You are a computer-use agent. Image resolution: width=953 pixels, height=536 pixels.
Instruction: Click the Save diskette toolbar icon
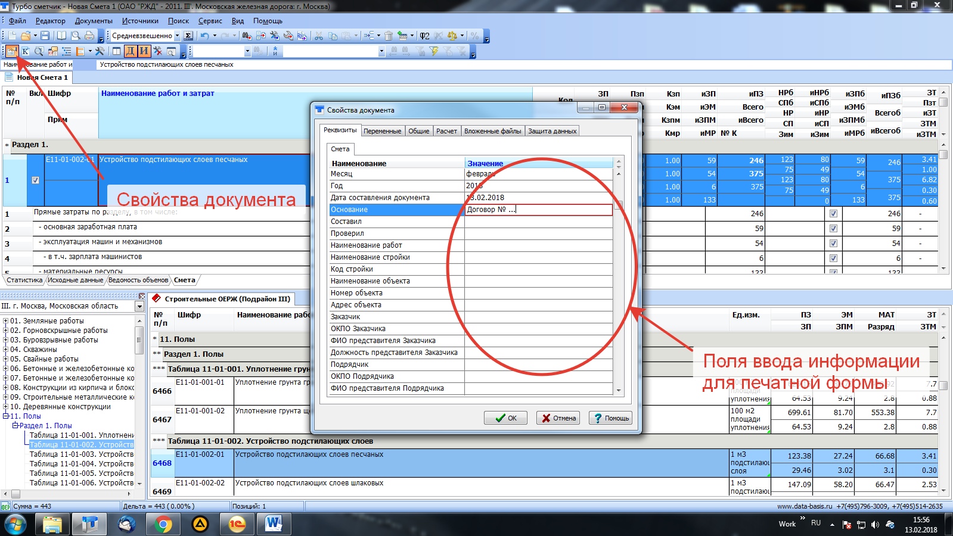pos(45,36)
